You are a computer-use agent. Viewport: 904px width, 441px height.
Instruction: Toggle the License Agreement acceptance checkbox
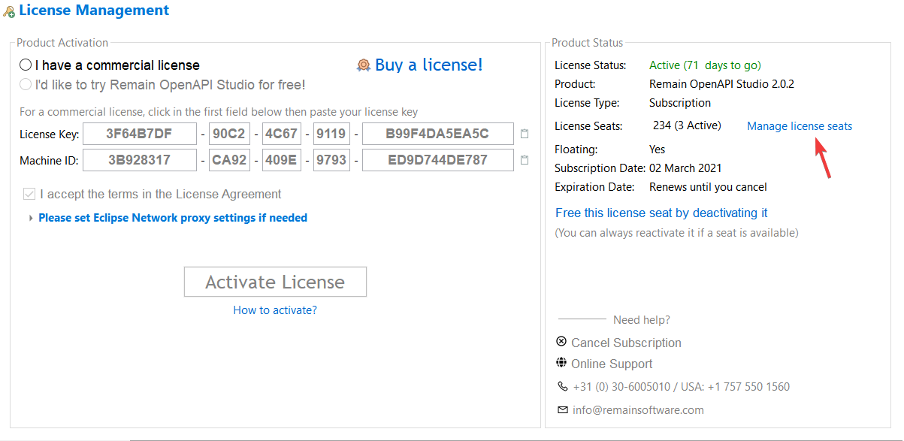tap(29, 194)
